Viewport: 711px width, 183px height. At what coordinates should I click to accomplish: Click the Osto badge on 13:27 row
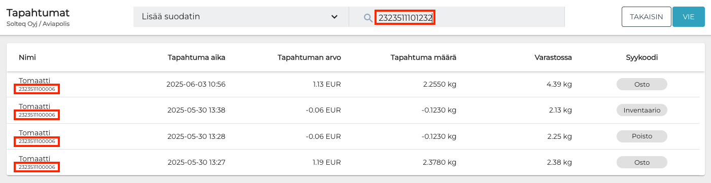[x=642, y=162]
